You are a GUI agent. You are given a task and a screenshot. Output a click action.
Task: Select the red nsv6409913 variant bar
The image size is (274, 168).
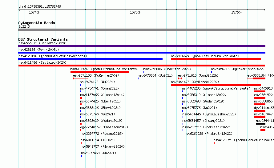pyautogui.click(x=260, y=91)
